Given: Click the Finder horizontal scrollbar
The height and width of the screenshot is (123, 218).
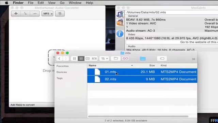Looking at the screenshot, I should 138,116.
